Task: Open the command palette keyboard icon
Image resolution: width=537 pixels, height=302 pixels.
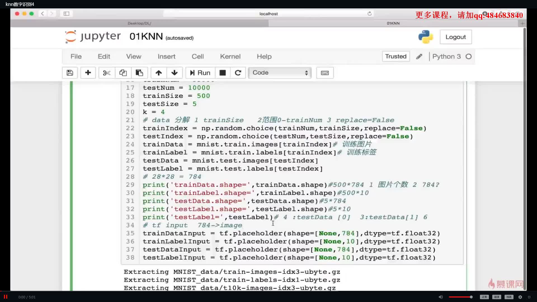Action: coord(325,73)
